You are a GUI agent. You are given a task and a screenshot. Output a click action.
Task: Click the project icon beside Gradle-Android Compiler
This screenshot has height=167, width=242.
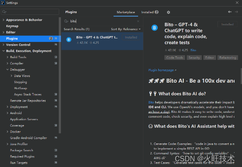(56, 138)
